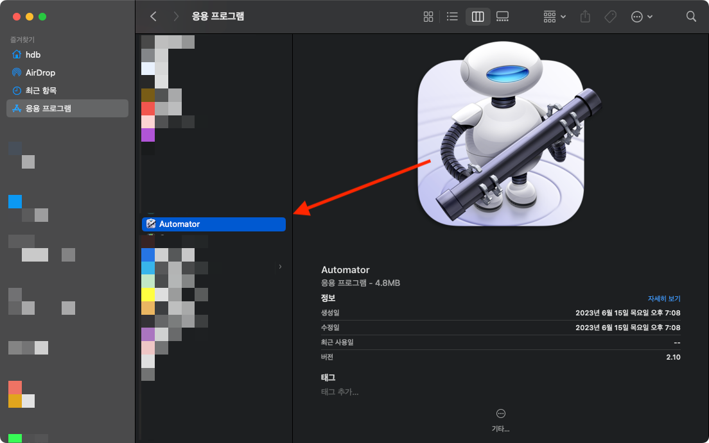Click the 즐겨찾기 sidebar heading
Screen dimensions: 709x443
coord(22,40)
